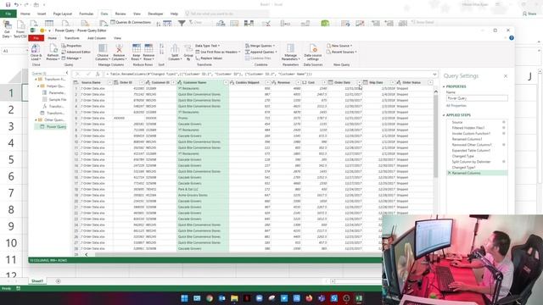
Task: Open Excel Formulas ribbon tab
Action: point(87,14)
